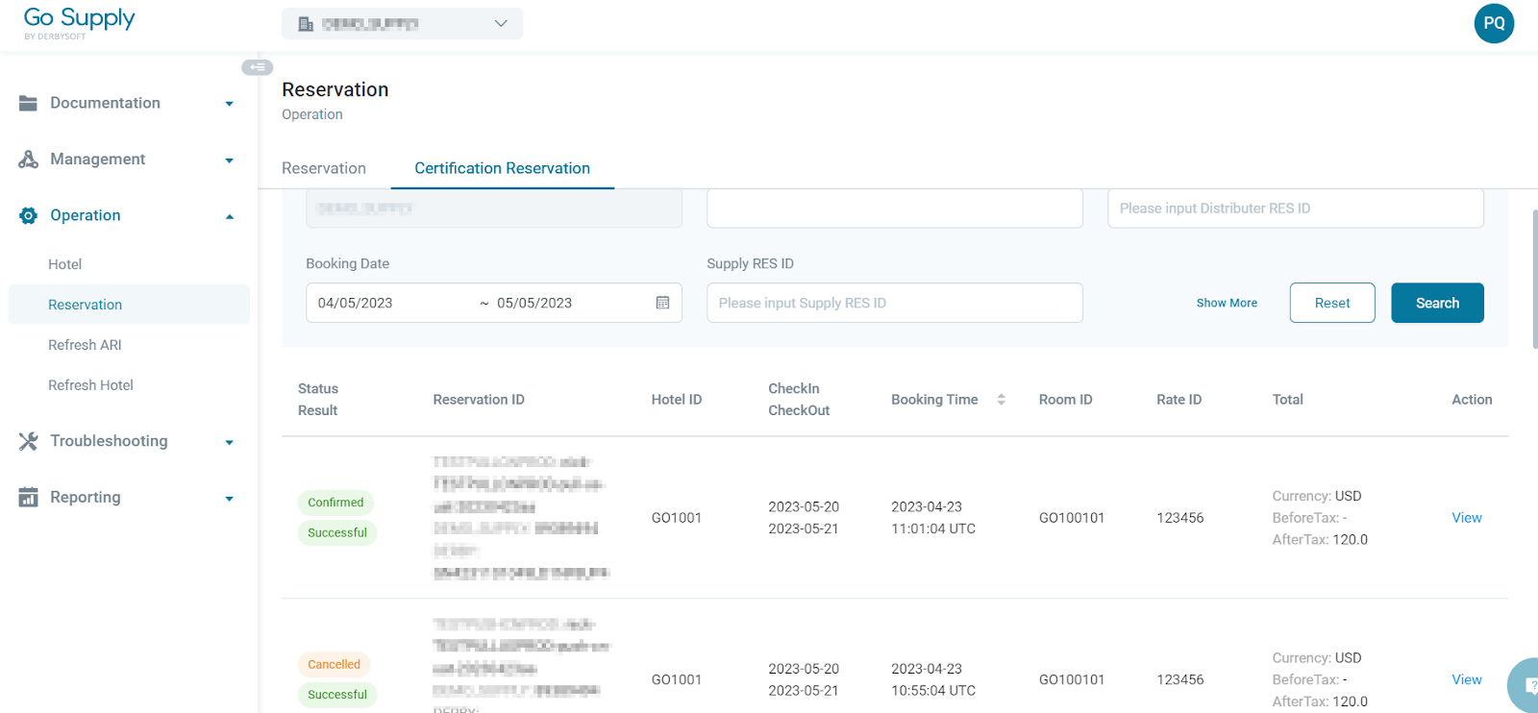Expand the Documentation menu arrow
This screenshot has width=1538, height=713.
pyautogui.click(x=229, y=104)
